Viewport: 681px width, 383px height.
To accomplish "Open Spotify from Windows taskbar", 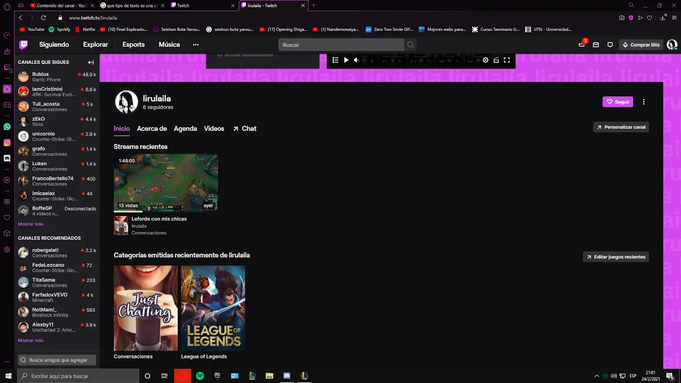I will [200, 376].
